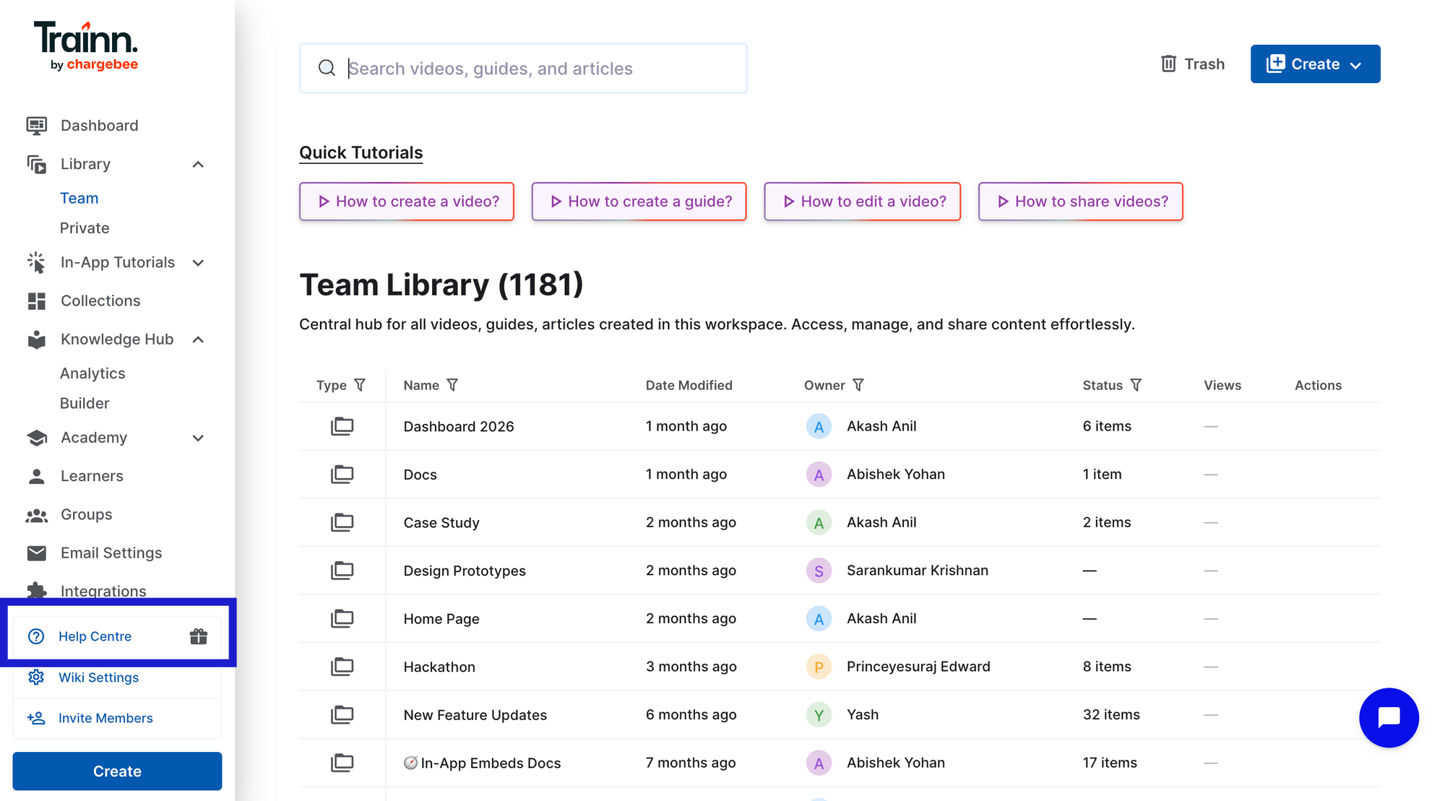Viewport: 1445px width, 801px height.
Task: Open the 'In-App Embeds Docs' folder name
Action: click(x=491, y=763)
